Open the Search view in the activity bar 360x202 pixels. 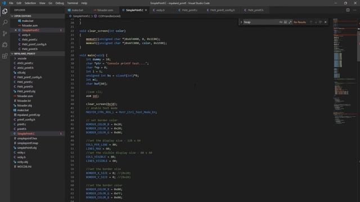[5, 22]
